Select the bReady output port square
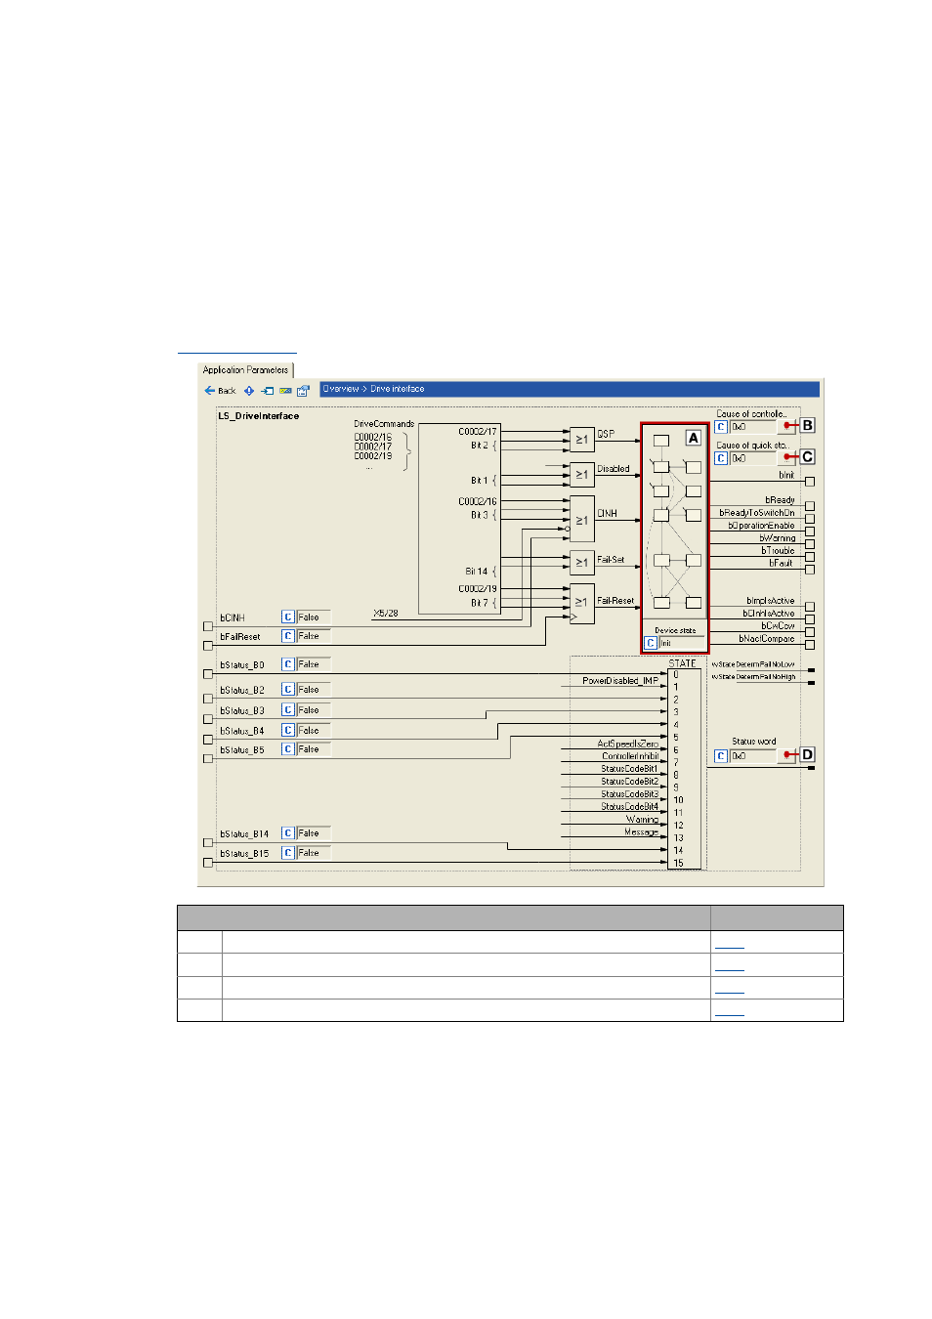This screenshot has height=1319, width=932. point(810,506)
